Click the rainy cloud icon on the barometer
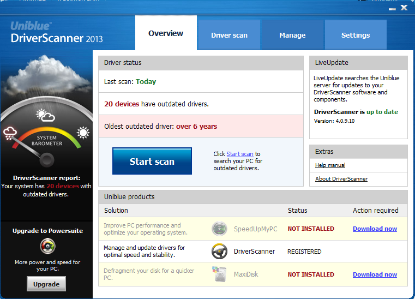The height and width of the screenshot is (299, 415). [10, 133]
